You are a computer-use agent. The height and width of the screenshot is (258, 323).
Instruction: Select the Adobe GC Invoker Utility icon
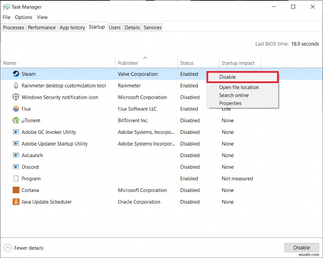[15, 132]
